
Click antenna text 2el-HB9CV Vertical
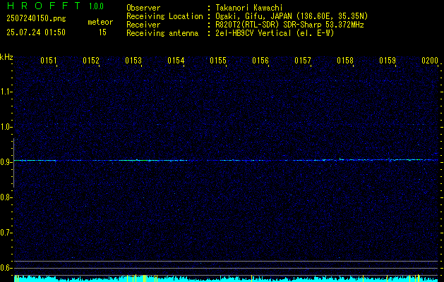(x=253, y=33)
